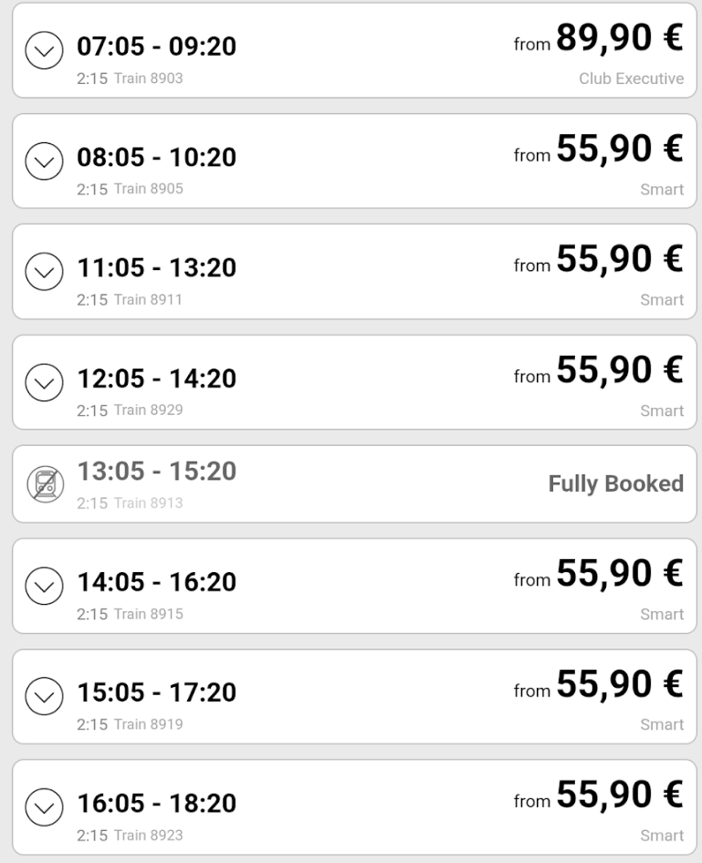Image resolution: width=702 pixels, height=863 pixels.
Task: Click the Smart label under Train 8923 price
Action: coord(662,835)
